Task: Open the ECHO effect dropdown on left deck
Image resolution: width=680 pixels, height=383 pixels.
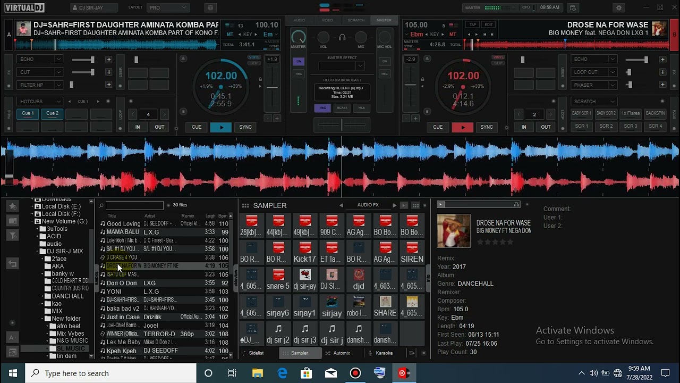Action: pyautogui.click(x=40, y=60)
